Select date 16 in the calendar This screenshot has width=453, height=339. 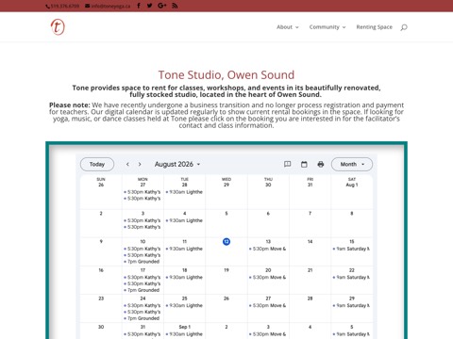(101, 270)
